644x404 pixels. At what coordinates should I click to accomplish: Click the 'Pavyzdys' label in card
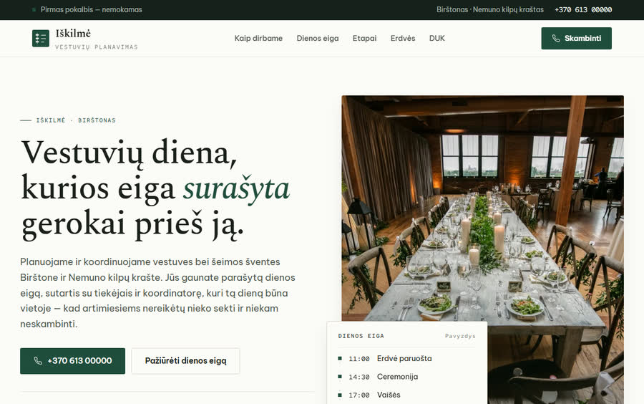(x=460, y=336)
